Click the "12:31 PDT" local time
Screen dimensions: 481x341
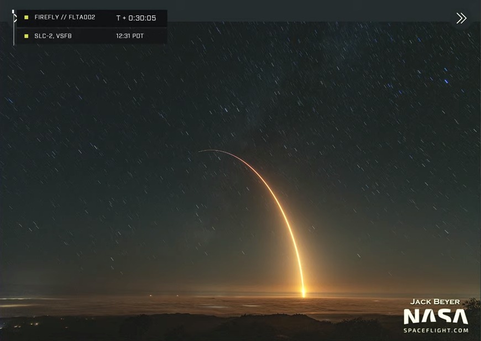tap(130, 36)
